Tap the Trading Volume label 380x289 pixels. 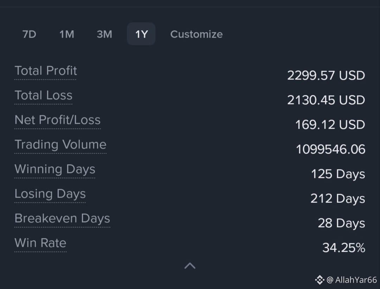(x=61, y=144)
